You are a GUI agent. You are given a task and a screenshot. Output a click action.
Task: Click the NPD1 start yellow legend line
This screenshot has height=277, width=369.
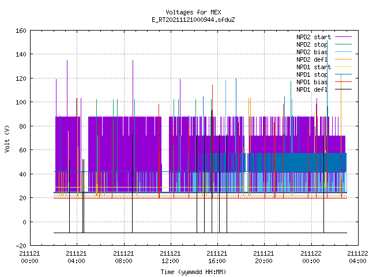[343, 67]
